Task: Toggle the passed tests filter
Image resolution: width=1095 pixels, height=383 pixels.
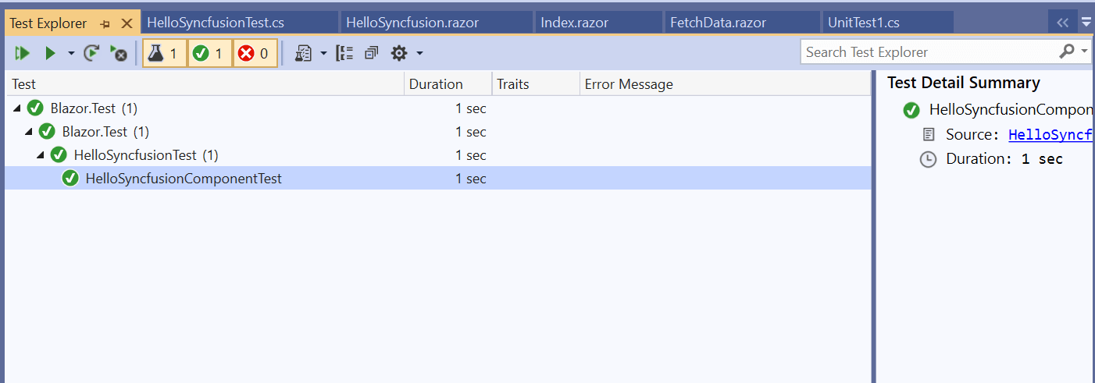Action: (x=209, y=53)
